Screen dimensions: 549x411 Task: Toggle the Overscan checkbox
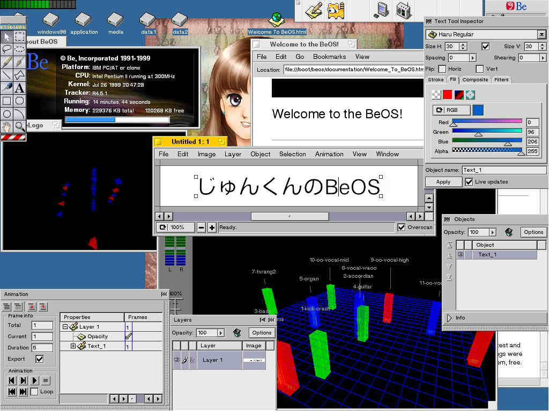(x=402, y=227)
